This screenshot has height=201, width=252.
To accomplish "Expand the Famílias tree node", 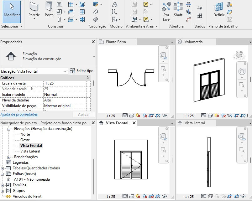I will (2, 185).
